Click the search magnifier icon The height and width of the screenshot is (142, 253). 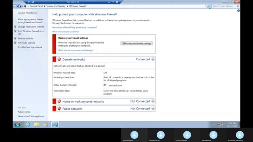(x=238, y=6)
